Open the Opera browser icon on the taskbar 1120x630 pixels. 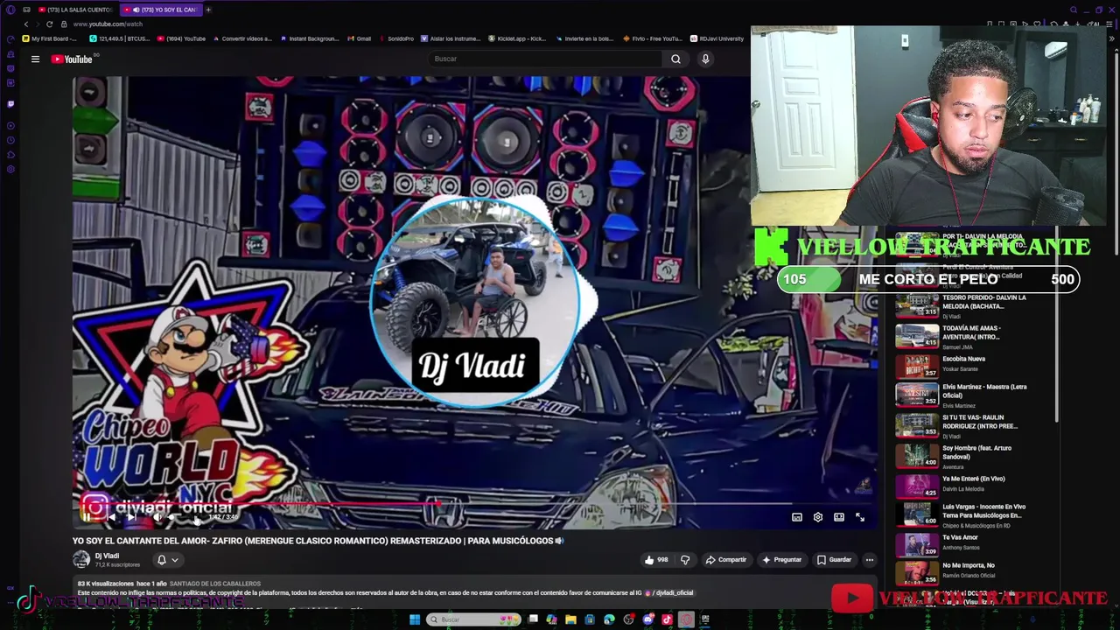[686, 619]
